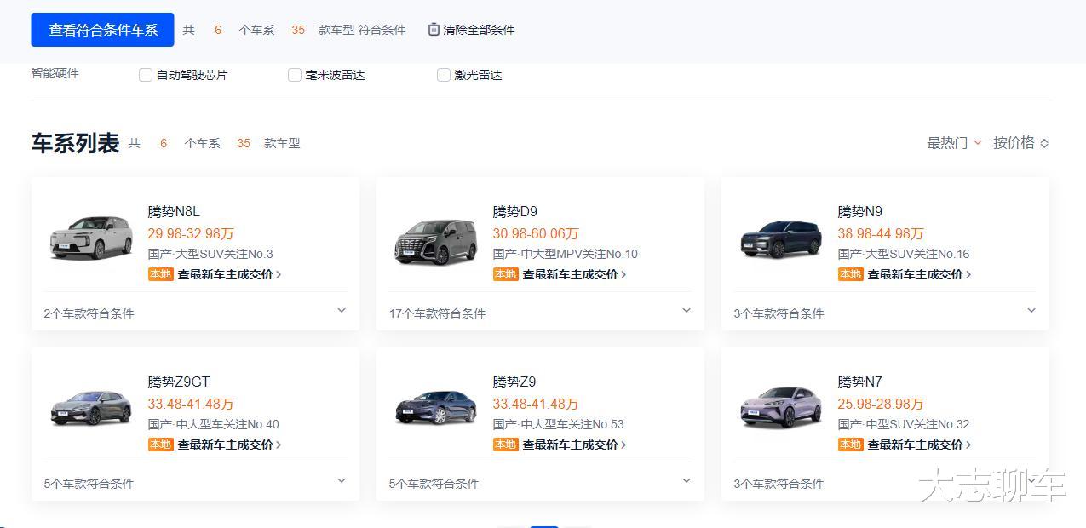Click 查看符合条件车系 blue button
The image size is (1086, 528).
(102, 30)
